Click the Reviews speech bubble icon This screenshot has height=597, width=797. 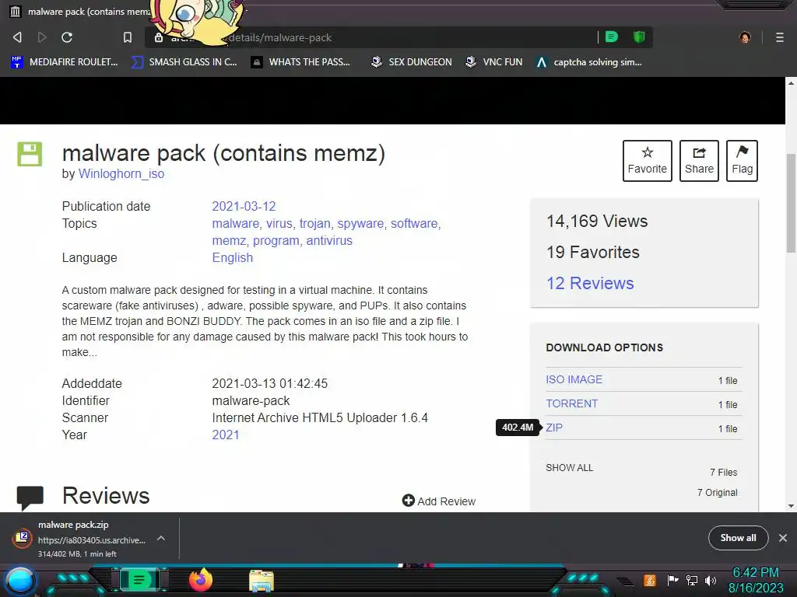click(x=30, y=497)
